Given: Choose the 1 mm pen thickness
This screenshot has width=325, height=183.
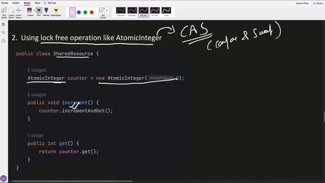Looking at the screenshot, I should point(166,12).
